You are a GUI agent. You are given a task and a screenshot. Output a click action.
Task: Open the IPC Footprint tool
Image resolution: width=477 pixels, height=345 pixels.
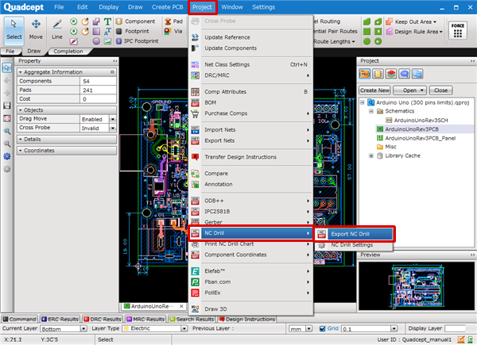pyautogui.click(x=138, y=41)
